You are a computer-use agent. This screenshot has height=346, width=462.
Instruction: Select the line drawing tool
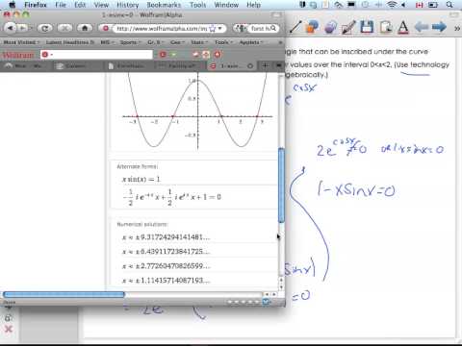tap(295, 27)
